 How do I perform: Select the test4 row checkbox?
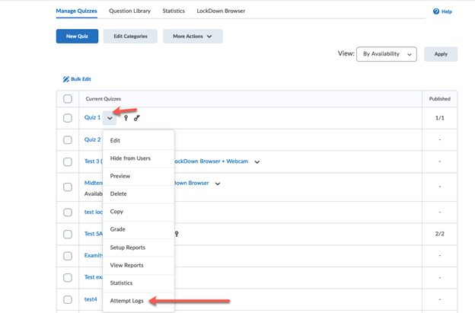[x=68, y=300]
